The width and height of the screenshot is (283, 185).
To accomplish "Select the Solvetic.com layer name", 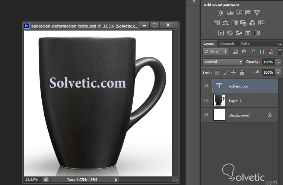I will (239, 86).
